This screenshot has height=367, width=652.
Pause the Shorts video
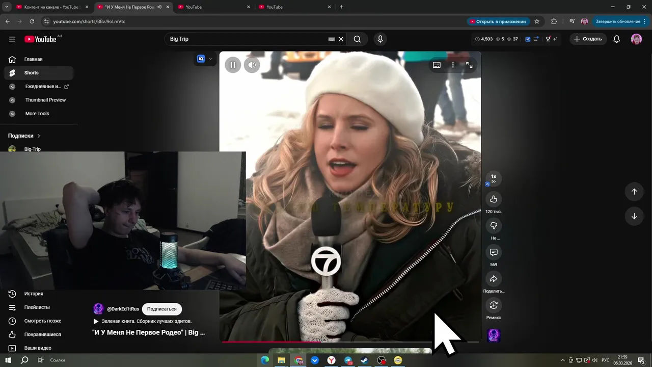(233, 65)
